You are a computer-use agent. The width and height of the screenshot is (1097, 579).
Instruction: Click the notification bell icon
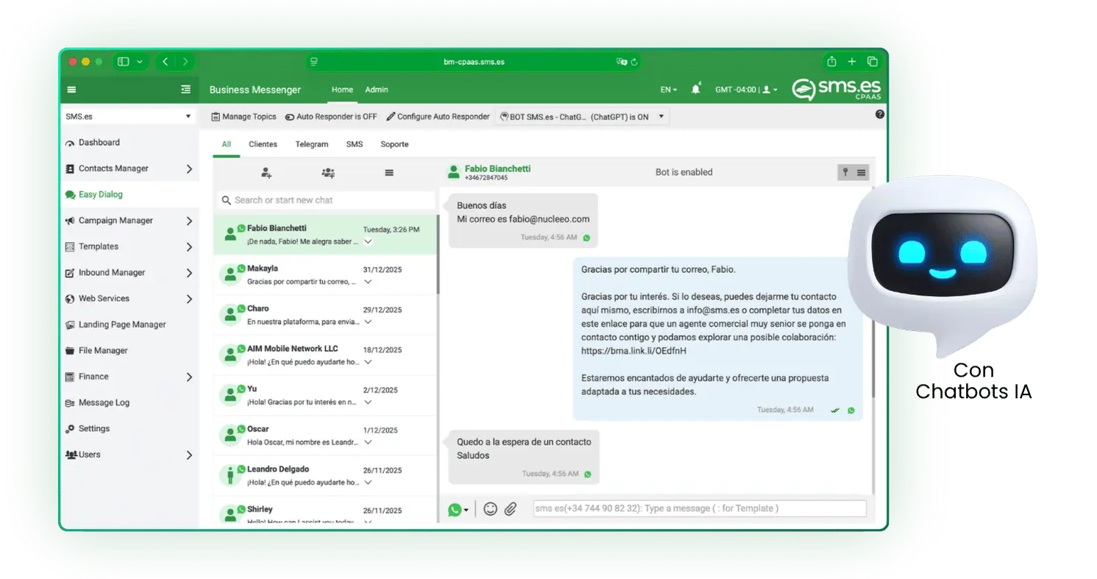(x=695, y=89)
